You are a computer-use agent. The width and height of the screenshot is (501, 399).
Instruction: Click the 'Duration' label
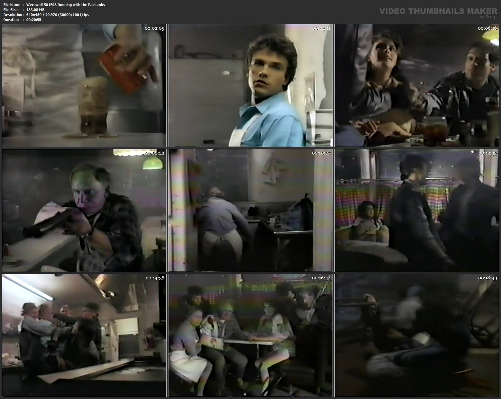coord(11,20)
